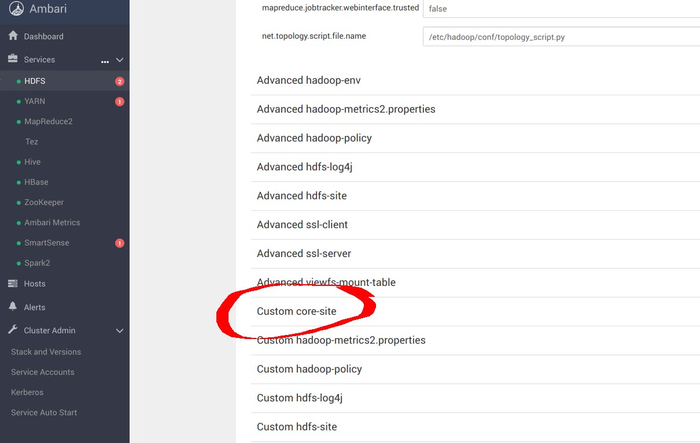The height and width of the screenshot is (443, 700).
Task: Expand the Custom core-site section
Action: point(296,311)
